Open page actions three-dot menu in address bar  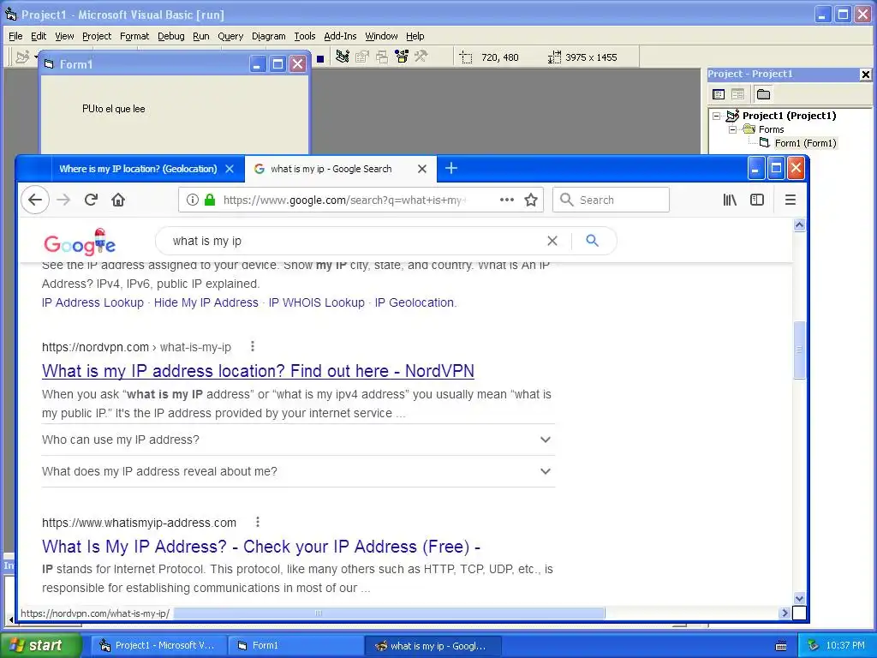(507, 200)
